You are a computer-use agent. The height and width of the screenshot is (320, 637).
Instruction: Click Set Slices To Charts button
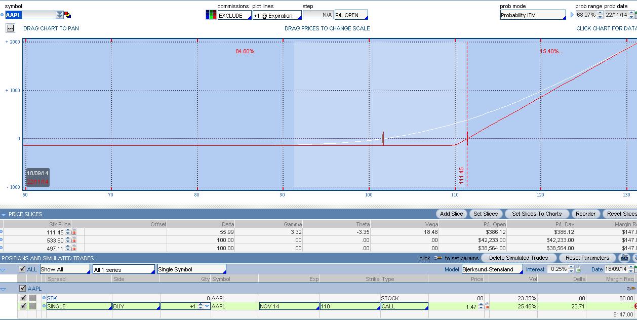[x=537, y=214]
